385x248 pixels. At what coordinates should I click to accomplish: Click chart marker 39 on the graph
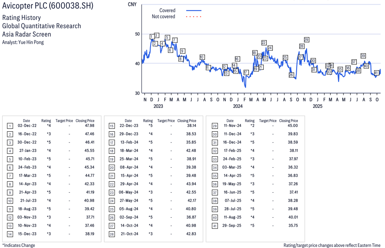(363, 56)
